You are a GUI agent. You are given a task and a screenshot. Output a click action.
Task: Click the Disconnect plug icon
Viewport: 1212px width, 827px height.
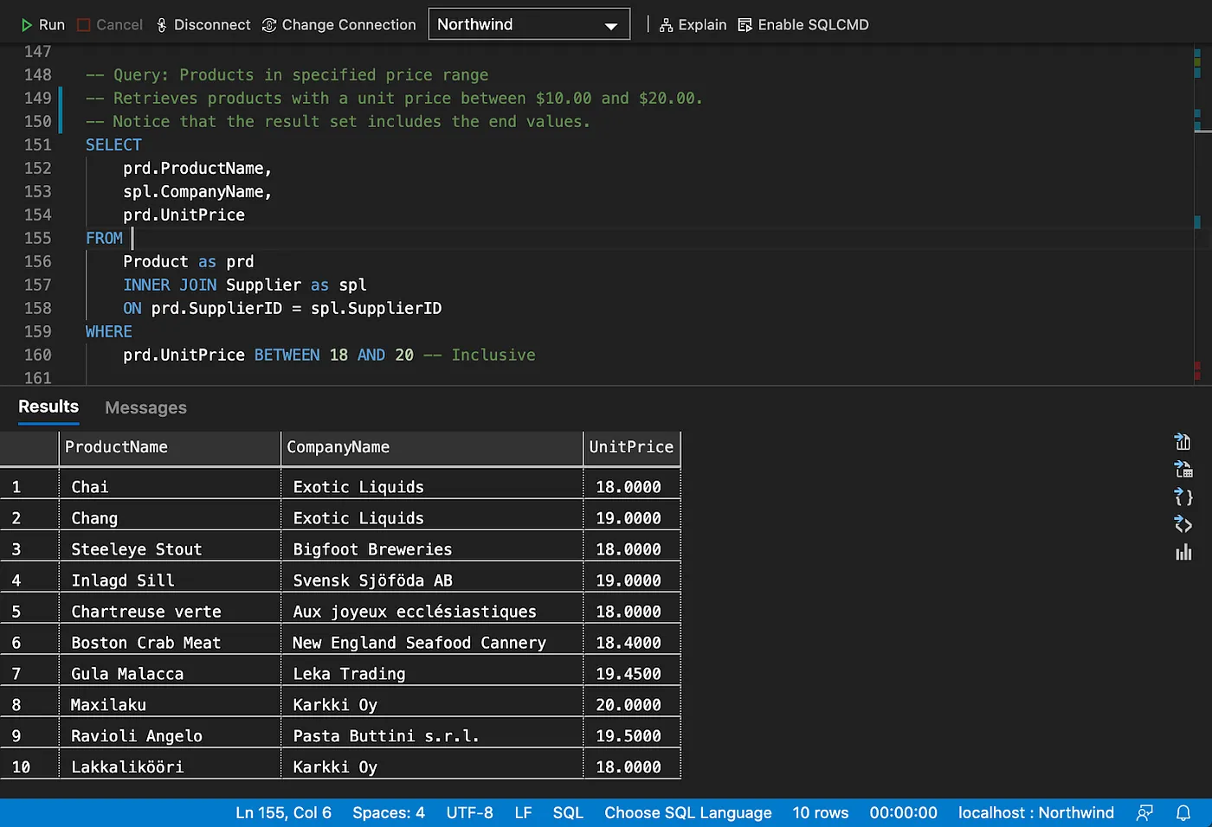pyautogui.click(x=162, y=25)
